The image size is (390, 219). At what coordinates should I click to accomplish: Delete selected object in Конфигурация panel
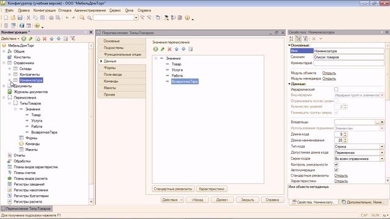tap(44, 39)
